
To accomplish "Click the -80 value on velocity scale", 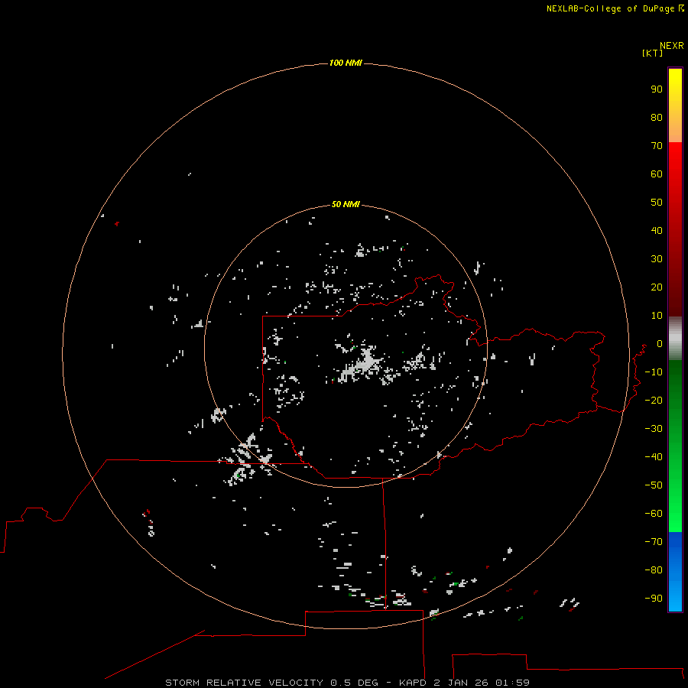I will pos(654,570).
